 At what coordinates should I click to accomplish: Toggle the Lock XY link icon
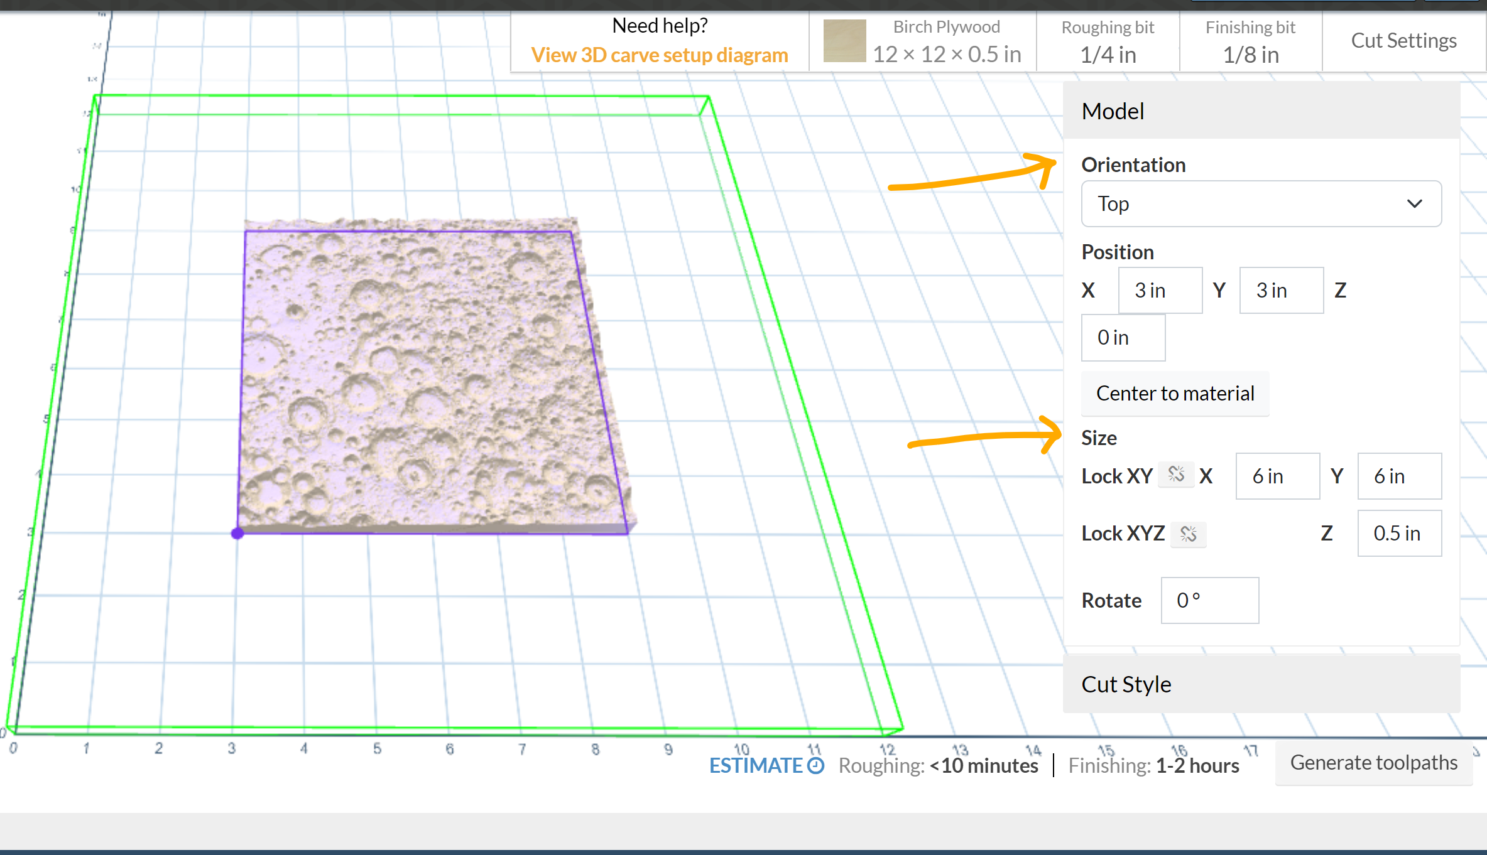pyautogui.click(x=1176, y=475)
